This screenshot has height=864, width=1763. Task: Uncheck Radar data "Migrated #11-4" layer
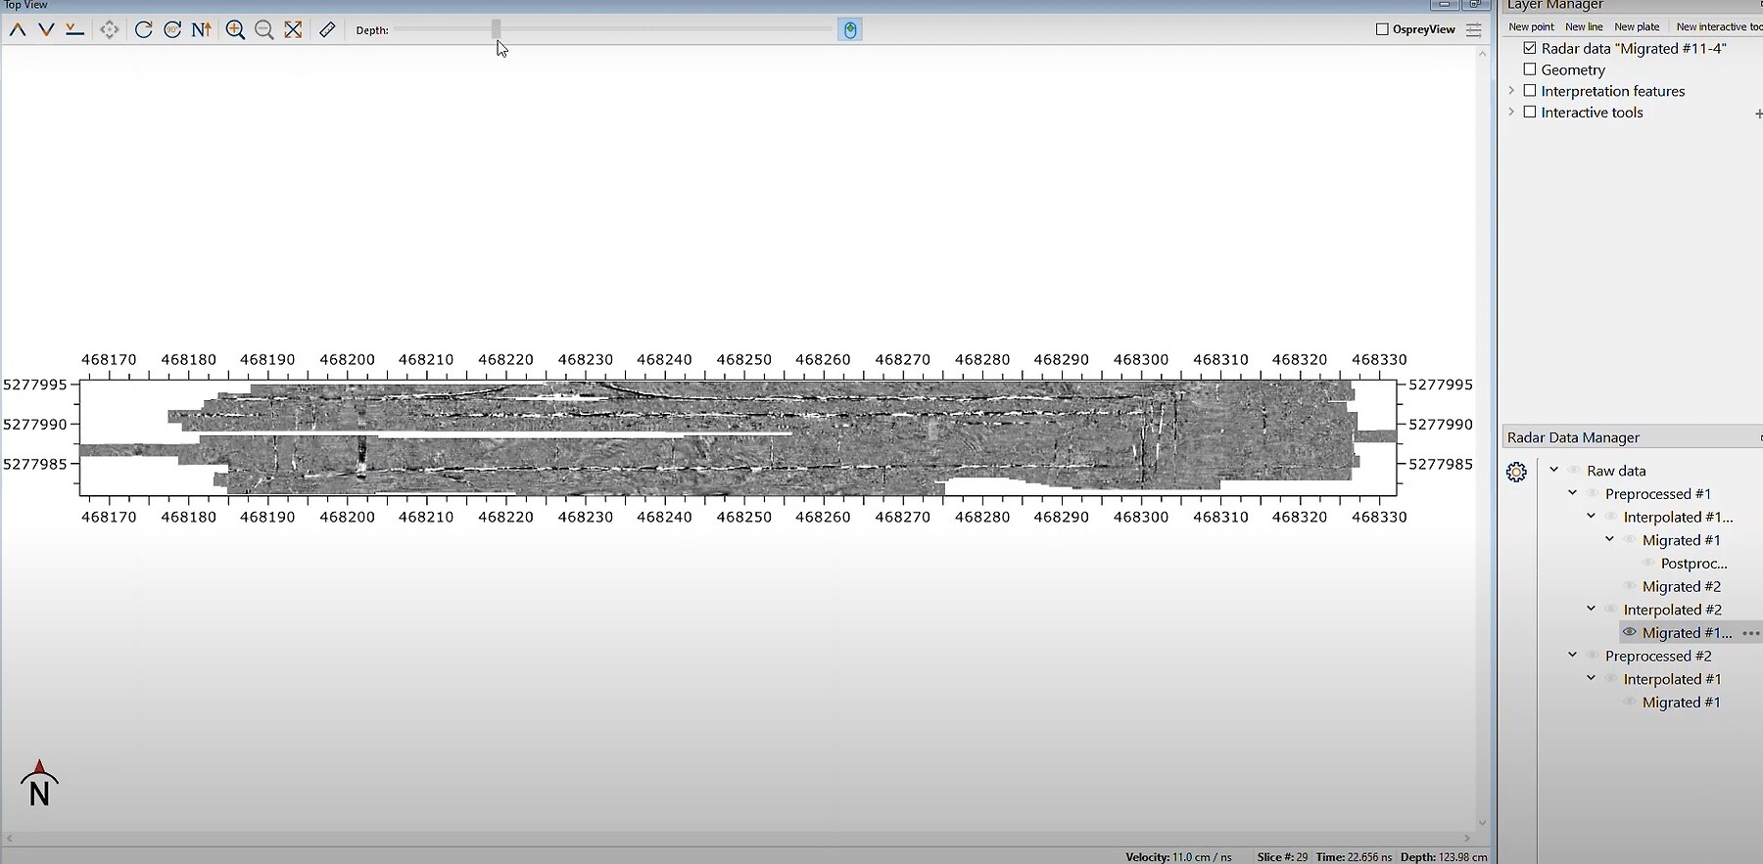(x=1530, y=48)
